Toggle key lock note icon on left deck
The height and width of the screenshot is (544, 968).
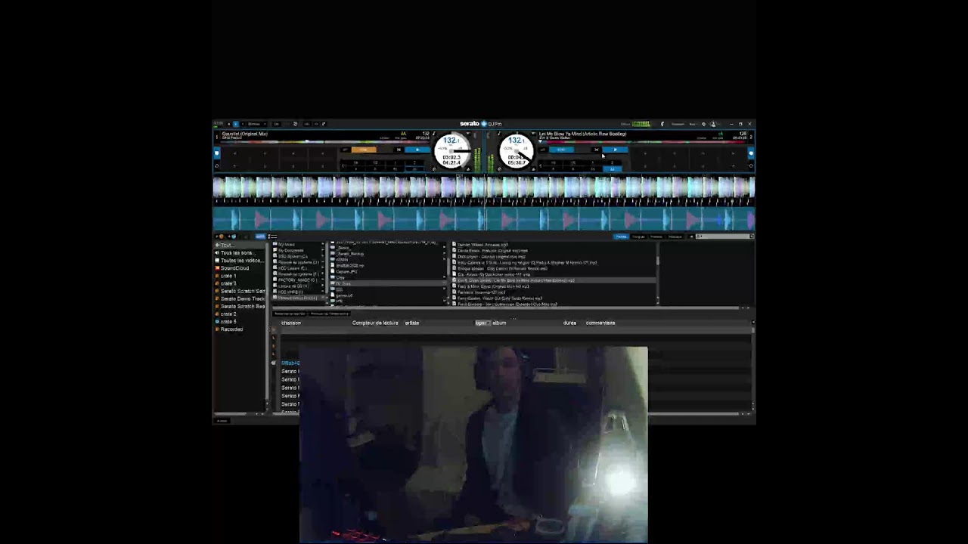(433, 133)
